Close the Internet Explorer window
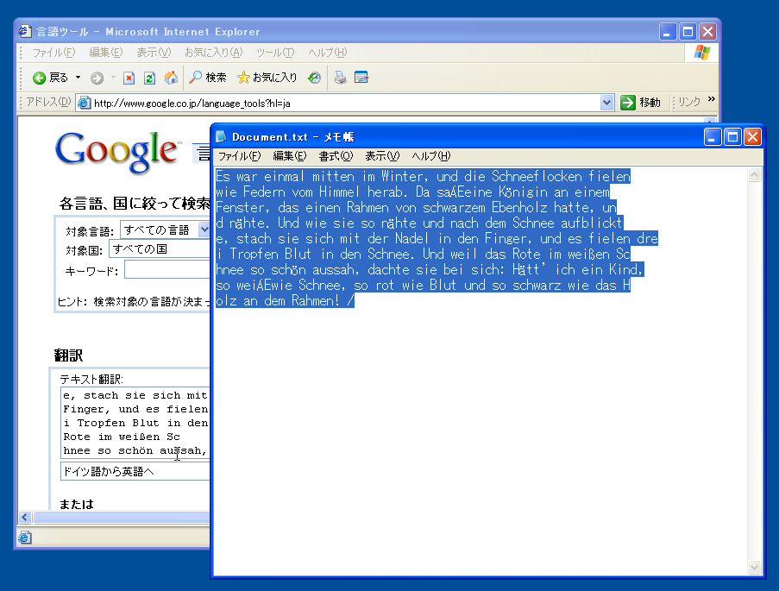Viewport: 779px width, 591px height. click(707, 32)
